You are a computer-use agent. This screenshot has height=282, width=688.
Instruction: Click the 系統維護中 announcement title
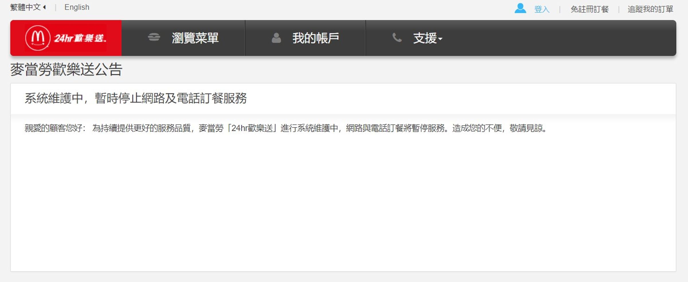(136, 98)
